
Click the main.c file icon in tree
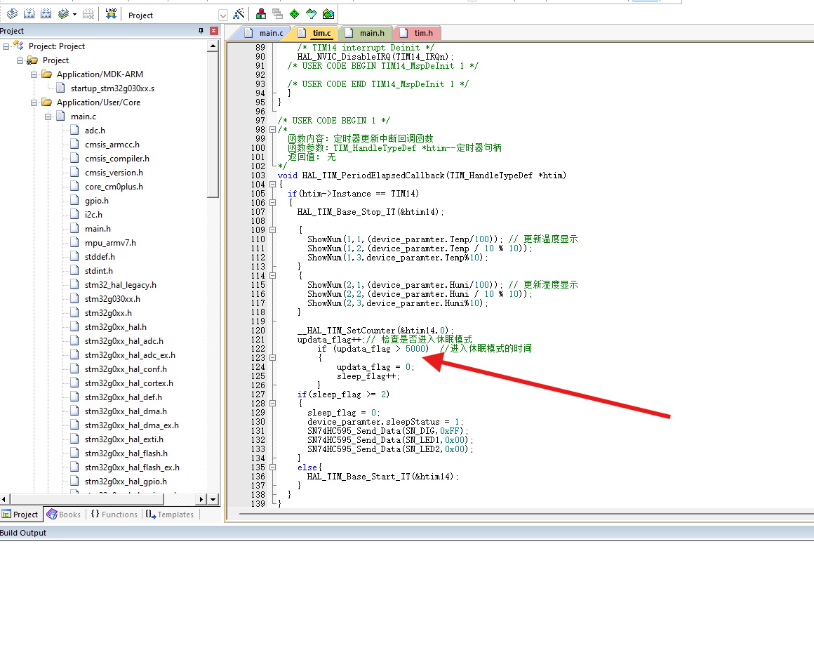tap(61, 116)
